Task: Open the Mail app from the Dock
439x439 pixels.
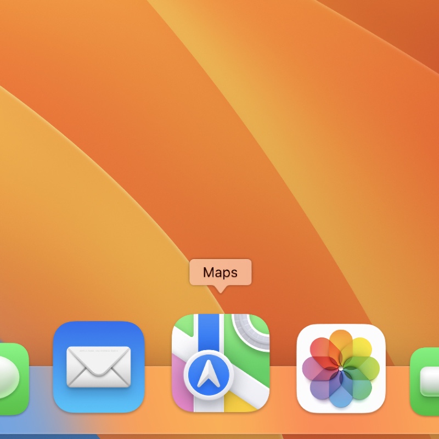Action: (x=99, y=367)
